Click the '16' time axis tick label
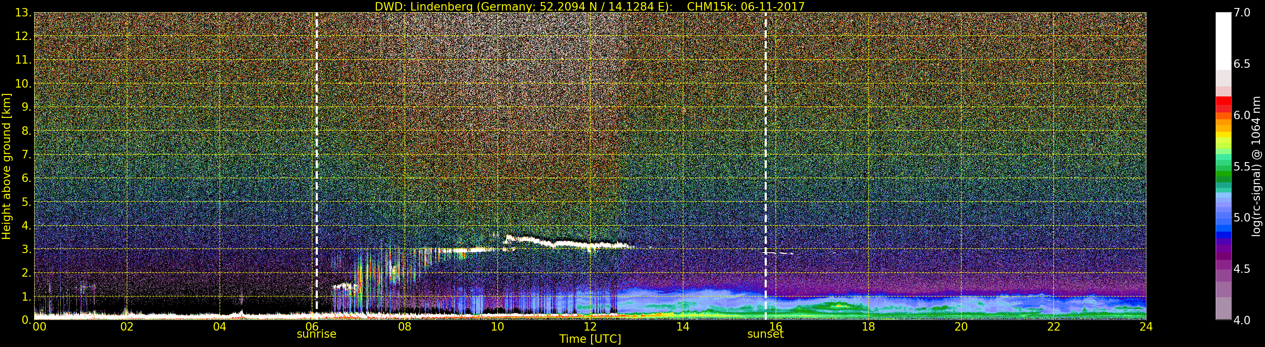 (776, 326)
